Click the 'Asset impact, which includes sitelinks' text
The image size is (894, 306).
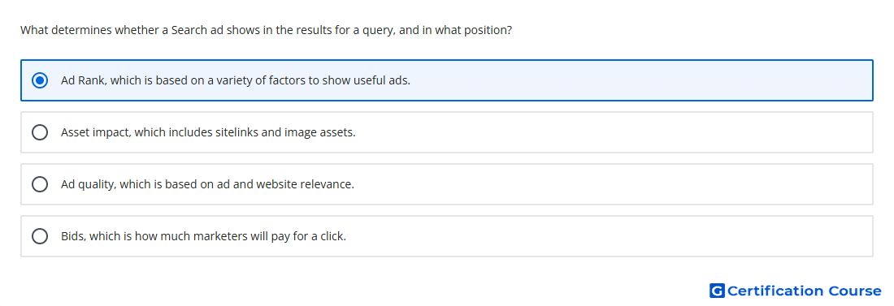(x=208, y=133)
